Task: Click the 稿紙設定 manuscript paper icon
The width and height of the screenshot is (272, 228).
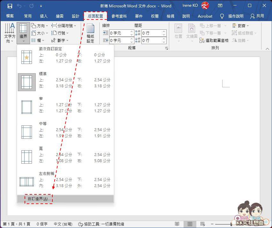Action: (91, 33)
